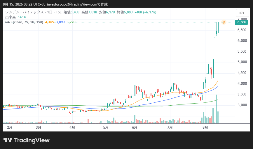
Task: Click the 4,000 price axis label
Action: coord(242,84)
